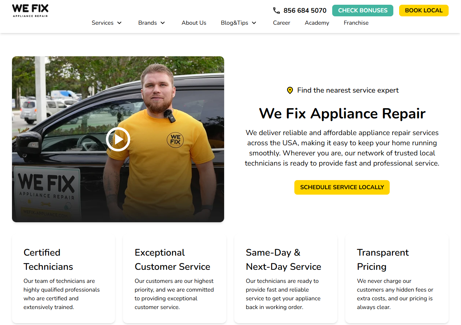Go to the Career page
The width and height of the screenshot is (461, 325).
click(282, 23)
